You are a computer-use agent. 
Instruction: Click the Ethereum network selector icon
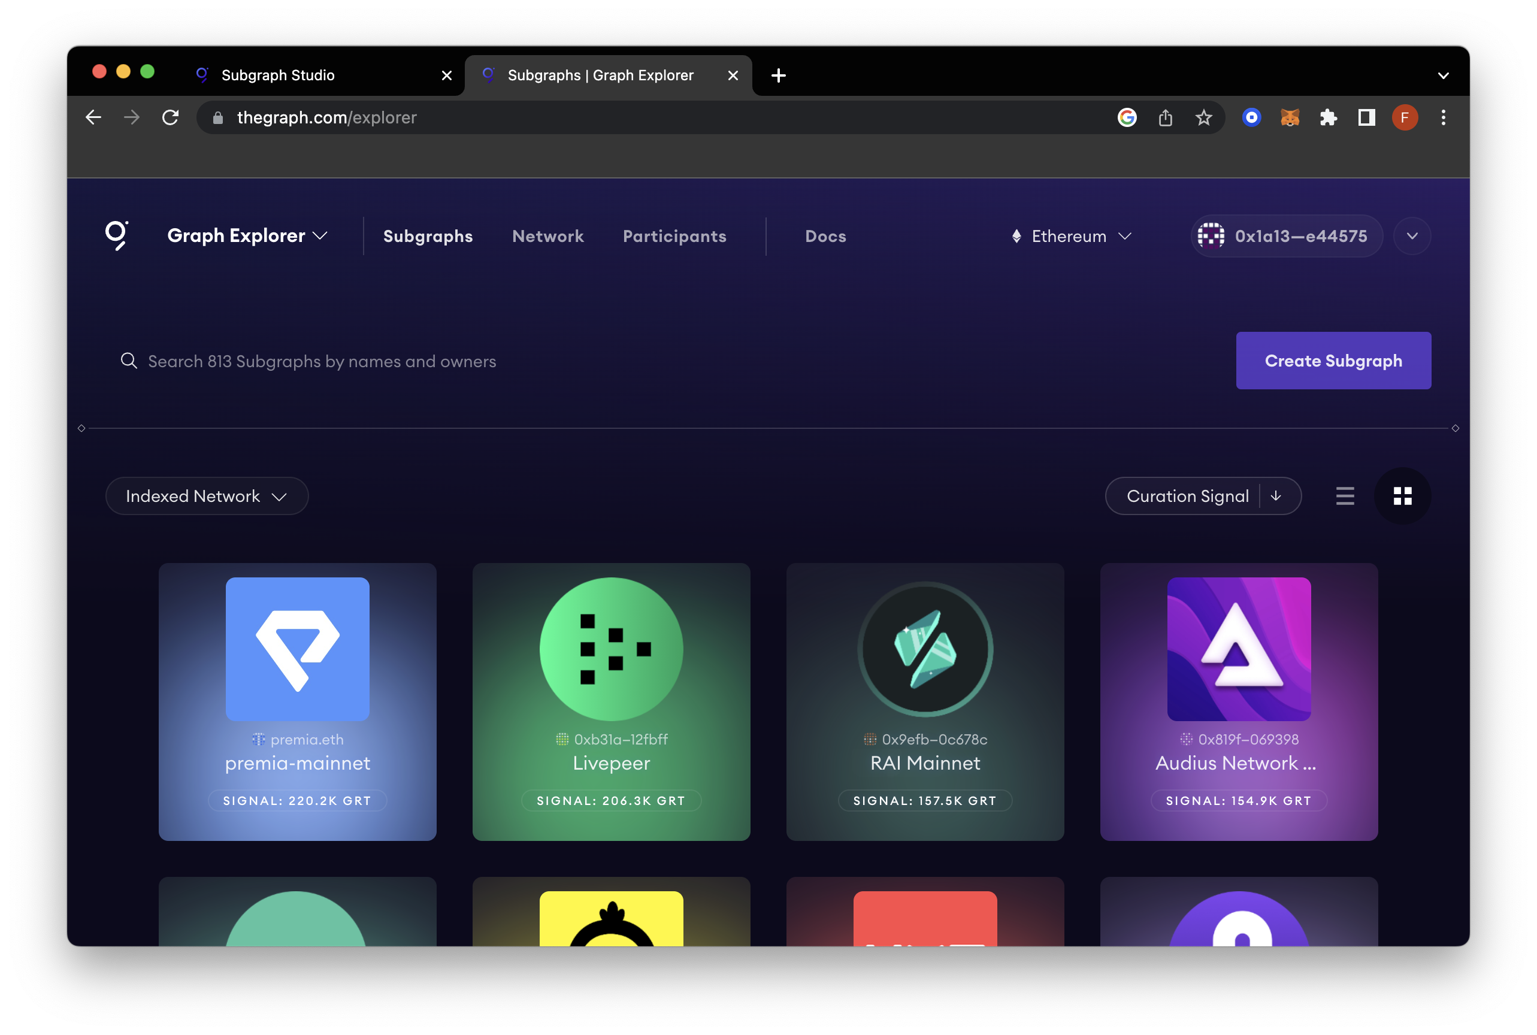click(x=1014, y=235)
